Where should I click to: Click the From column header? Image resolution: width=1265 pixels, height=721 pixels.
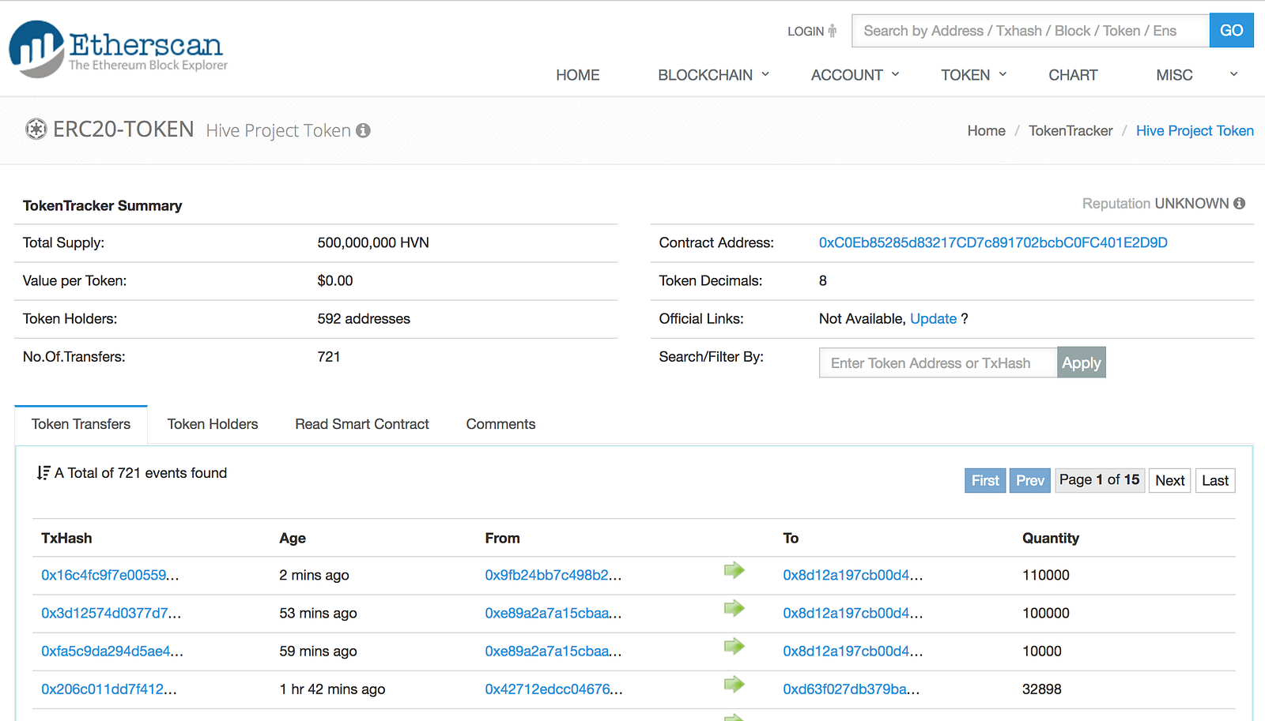502,538
